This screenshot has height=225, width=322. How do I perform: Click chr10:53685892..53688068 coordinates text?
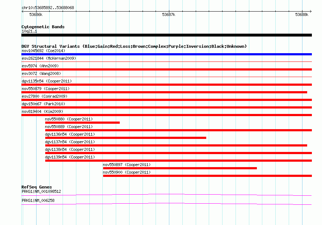[x=48, y=8]
